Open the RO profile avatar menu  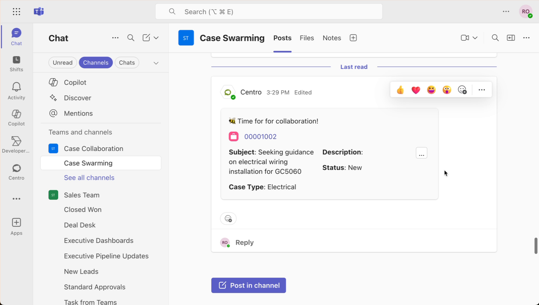pos(526,12)
